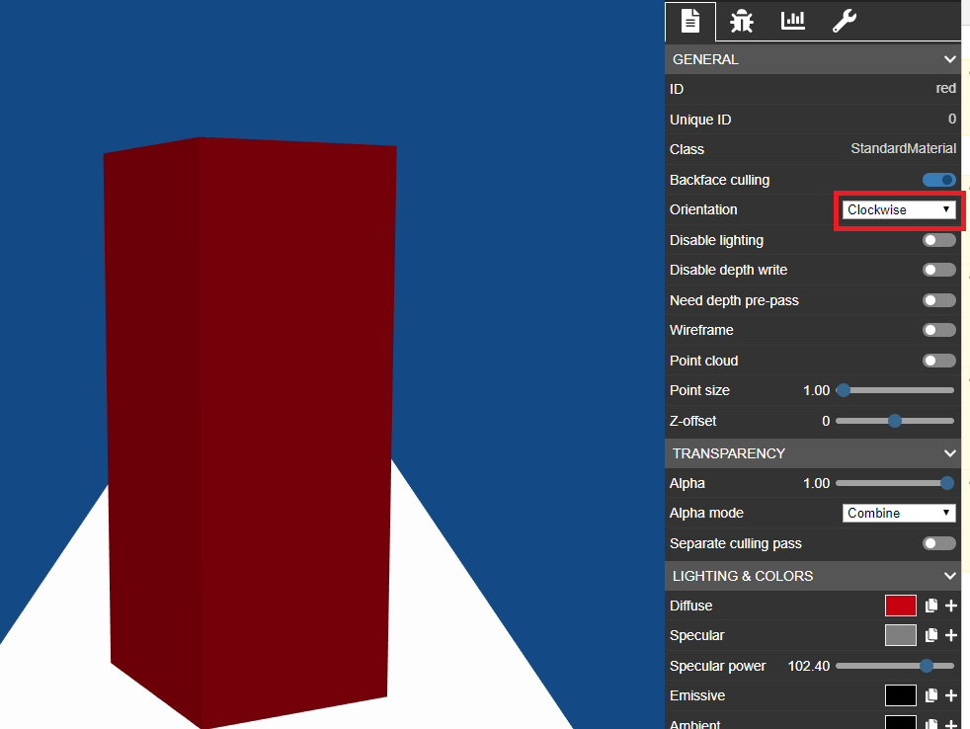The image size is (970, 729).
Task: Switch to the Debug bug tab
Action: point(741,21)
